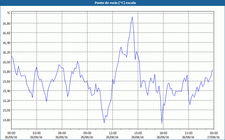225x140 pixels.
Task: Click the 16,40 y-axis value
Action: pyautogui.click(x=6, y=43)
